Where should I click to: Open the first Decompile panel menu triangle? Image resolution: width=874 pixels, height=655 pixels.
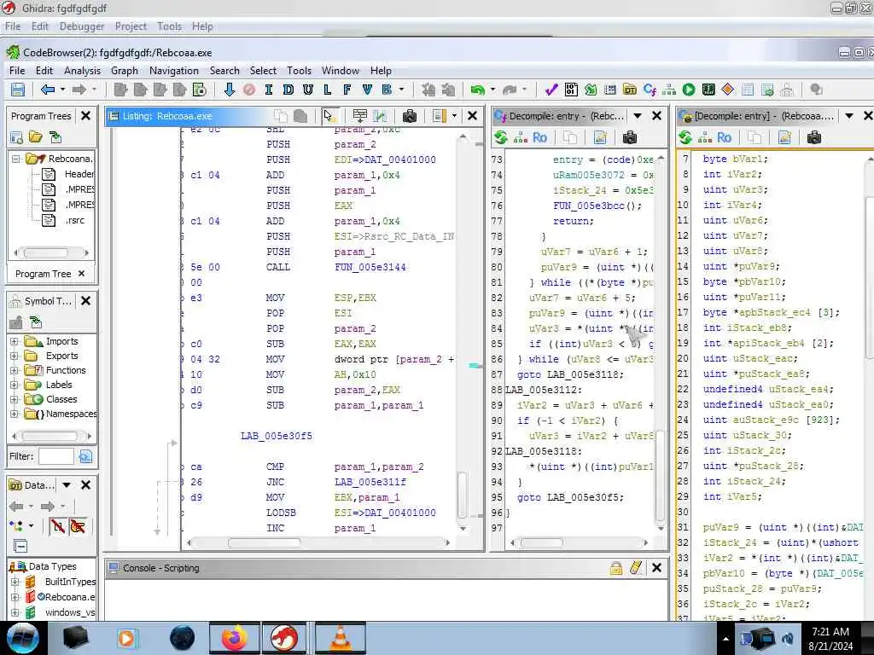pos(638,116)
